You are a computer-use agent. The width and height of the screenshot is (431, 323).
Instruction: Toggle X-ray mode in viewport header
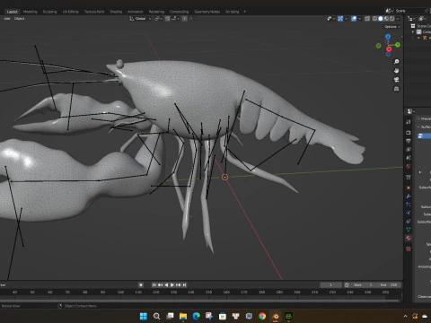coord(367,19)
